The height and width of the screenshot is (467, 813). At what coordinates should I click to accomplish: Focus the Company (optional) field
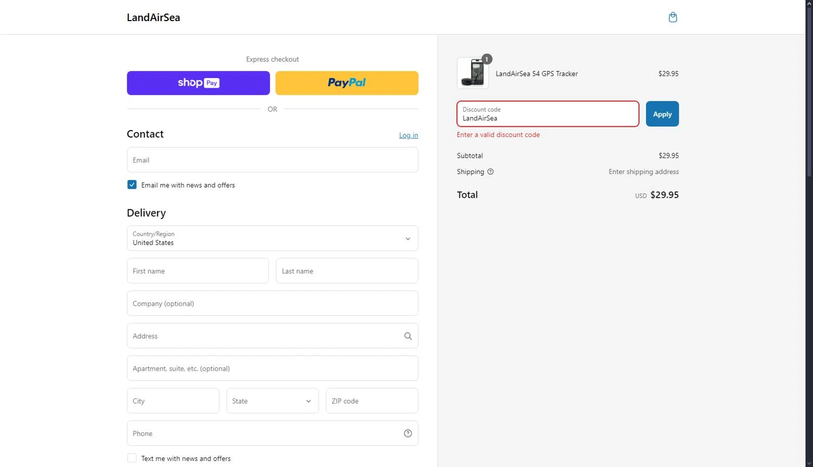pyautogui.click(x=273, y=303)
